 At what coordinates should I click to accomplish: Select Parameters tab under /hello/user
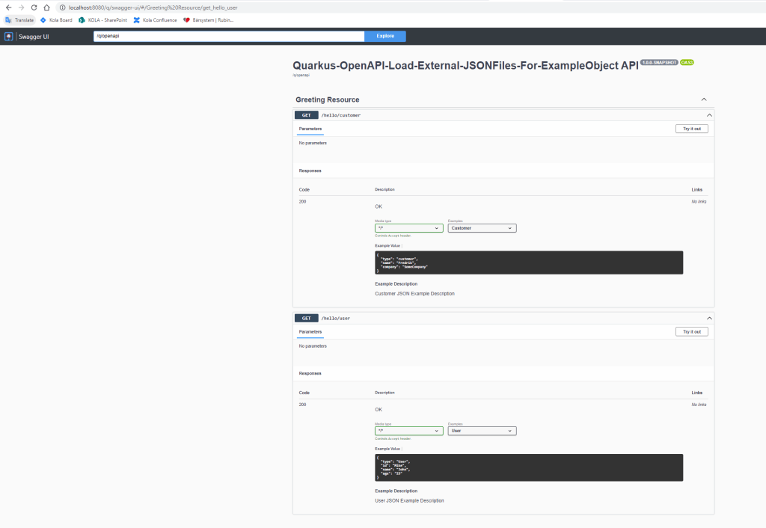pyautogui.click(x=310, y=331)
